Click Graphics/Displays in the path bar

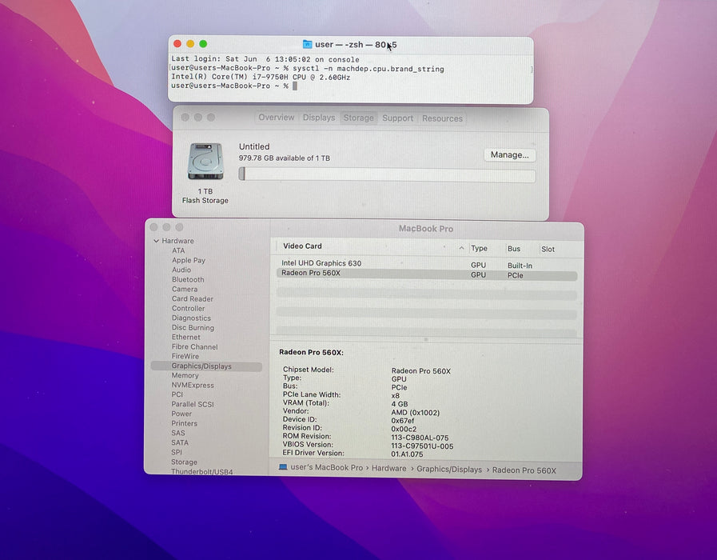pos(449,469)
